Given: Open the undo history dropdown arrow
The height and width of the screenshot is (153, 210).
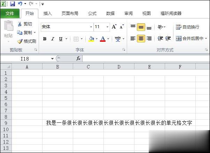Looking at the screenshot, I should point(25,4).
